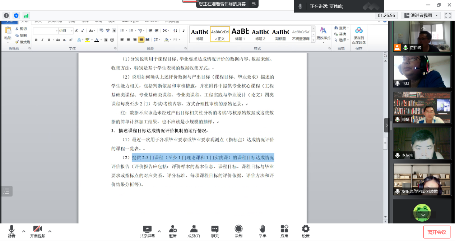Click the Cut (剪切) tool
Viewport: 455px width, 241px height.
tap(21, 29)
